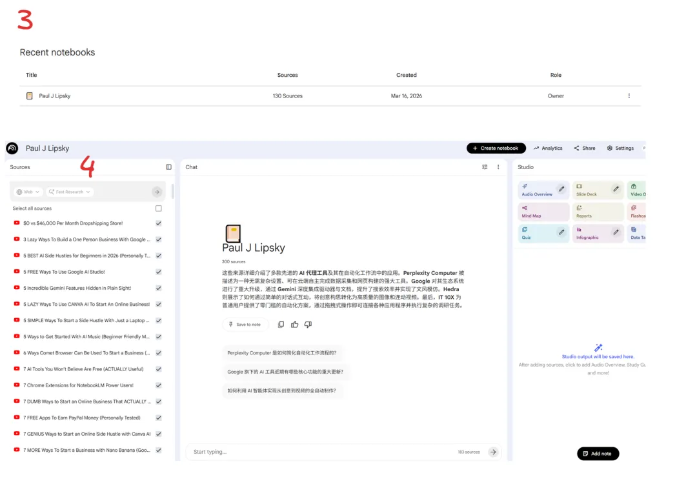The height and width of the screenshot is (477, 697).
Task: Open the three-dot menu for Paul J Lipsky notebook row
Action: 629,96
